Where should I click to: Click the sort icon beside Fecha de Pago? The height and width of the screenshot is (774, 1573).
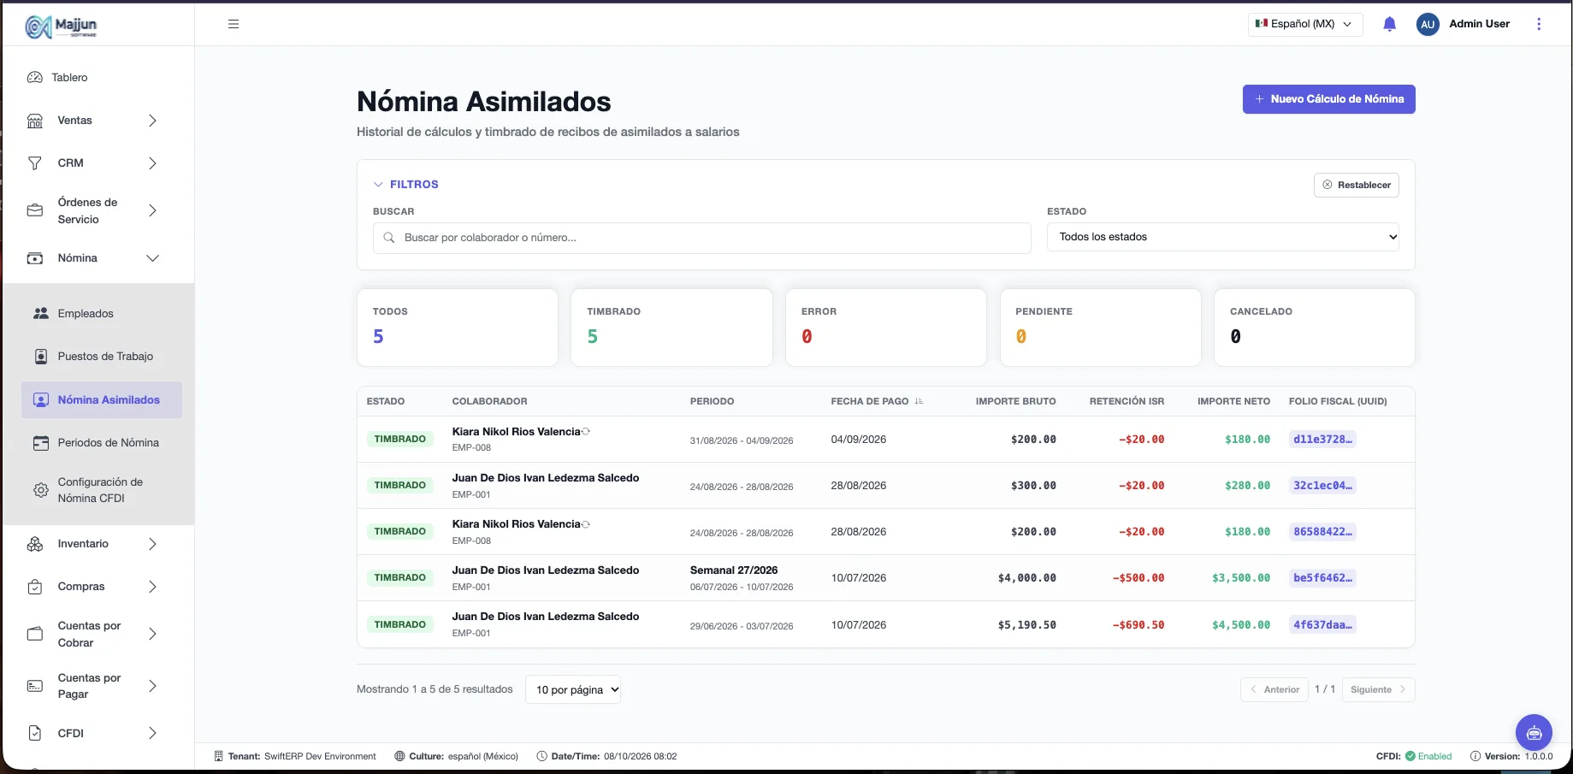919,401
